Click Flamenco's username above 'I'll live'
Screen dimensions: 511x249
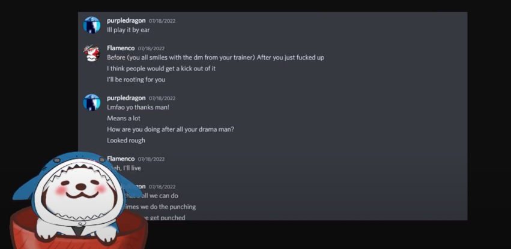pyautogui.click(x=121, y=159)
